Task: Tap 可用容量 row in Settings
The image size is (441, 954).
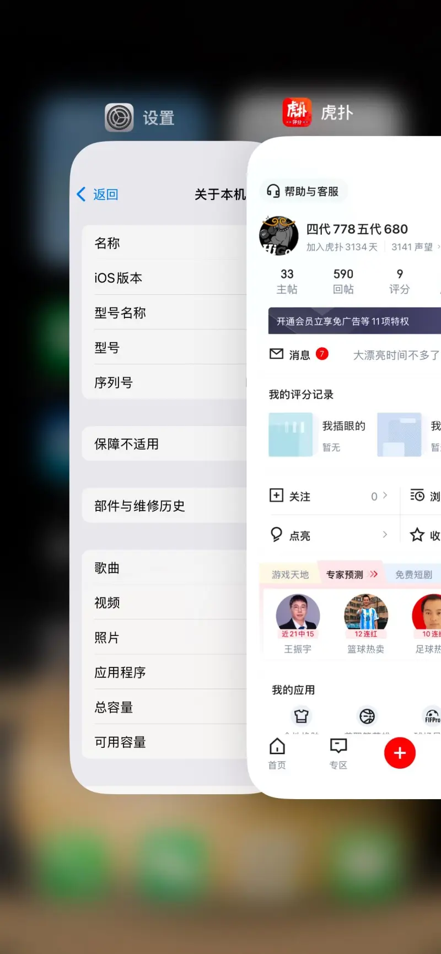Action: point(164,741)
